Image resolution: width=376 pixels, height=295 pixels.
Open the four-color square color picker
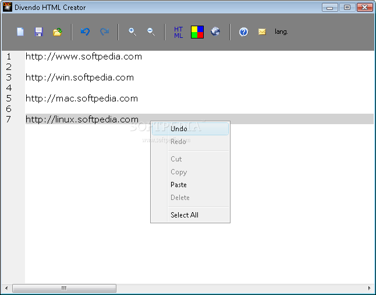click(197, 32)
